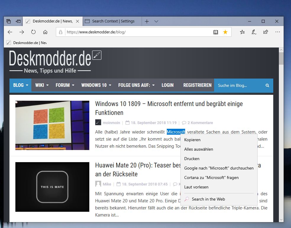Image resolution: width=291 pixels, height=228 pixels.
Task: Select Google nach "Microsoft" durchsuchen
Action: pyautogui.click(x=219, y=168)
